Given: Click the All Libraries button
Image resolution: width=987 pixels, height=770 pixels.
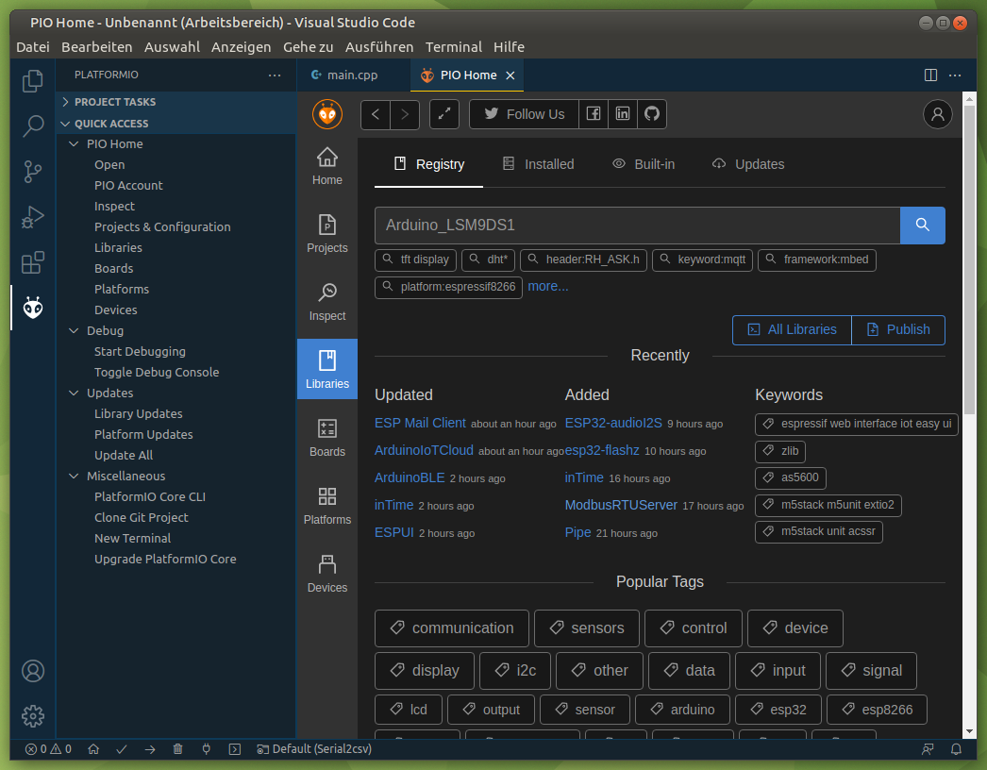Looking at the screenshot, I should [792, 330].
